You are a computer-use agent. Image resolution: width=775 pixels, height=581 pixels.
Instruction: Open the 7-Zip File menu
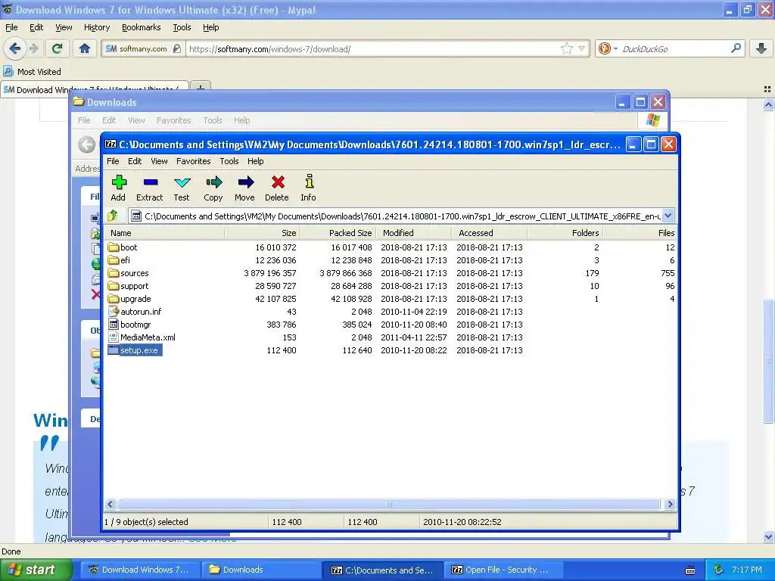(x=113, y=161)
